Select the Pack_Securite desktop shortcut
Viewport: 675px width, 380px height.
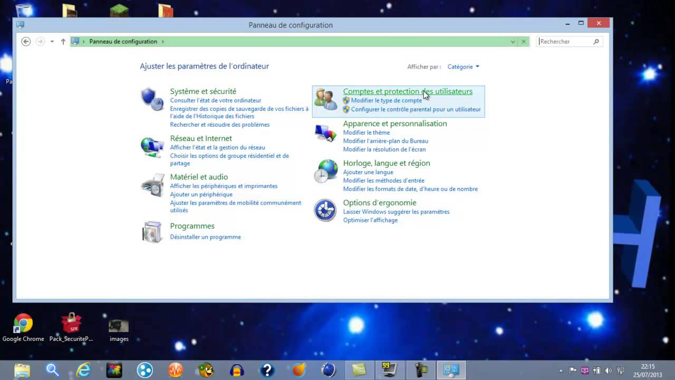pos(71,328)
